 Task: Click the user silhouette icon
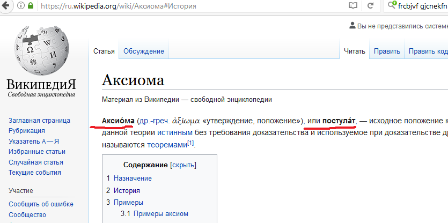pos(352,25)
